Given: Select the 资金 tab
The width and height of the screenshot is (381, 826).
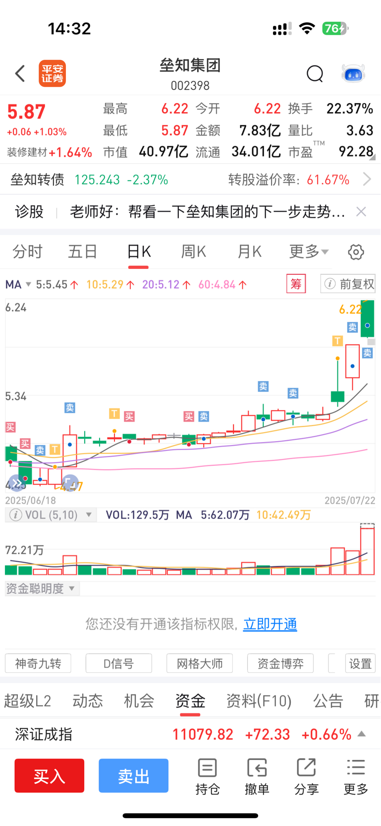Looking at the screenshot, I should tap(190, 700).
